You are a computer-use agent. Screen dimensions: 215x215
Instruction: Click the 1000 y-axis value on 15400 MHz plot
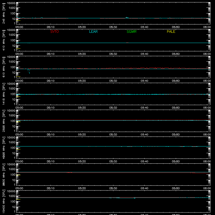(12, 196)
